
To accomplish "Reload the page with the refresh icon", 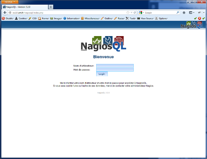I will coord(135,13).
